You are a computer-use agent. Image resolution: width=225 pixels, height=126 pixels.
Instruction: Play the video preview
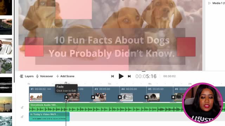[x=121, y=76]
